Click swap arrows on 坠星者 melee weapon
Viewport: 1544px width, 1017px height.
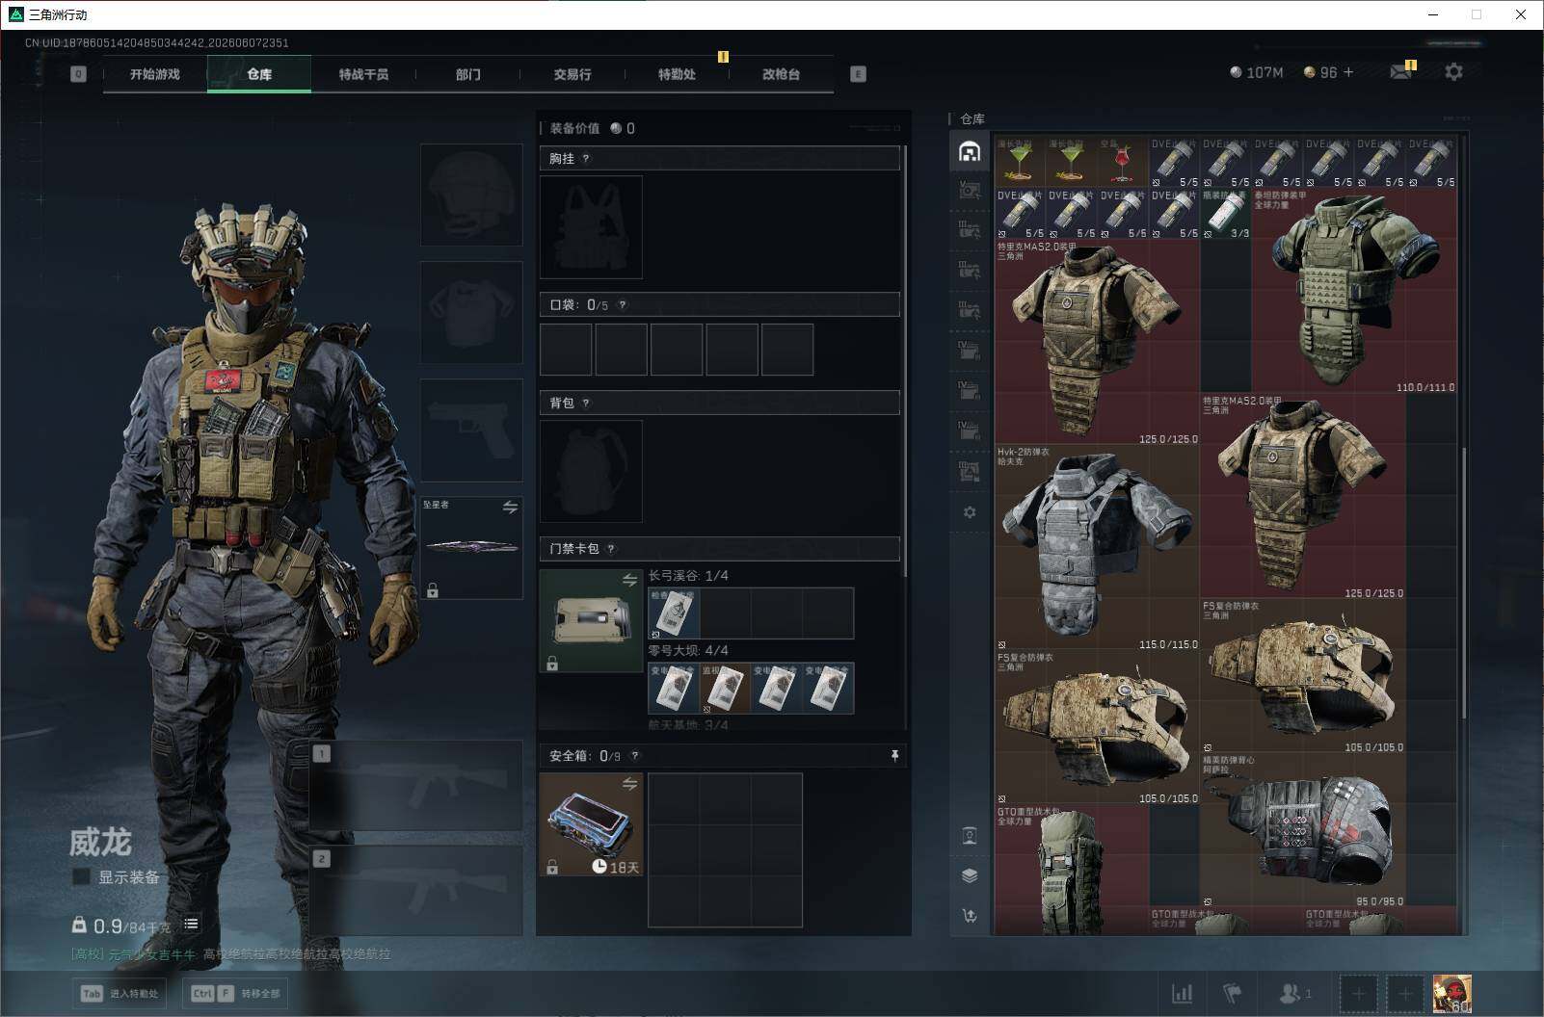click(510, 507)
